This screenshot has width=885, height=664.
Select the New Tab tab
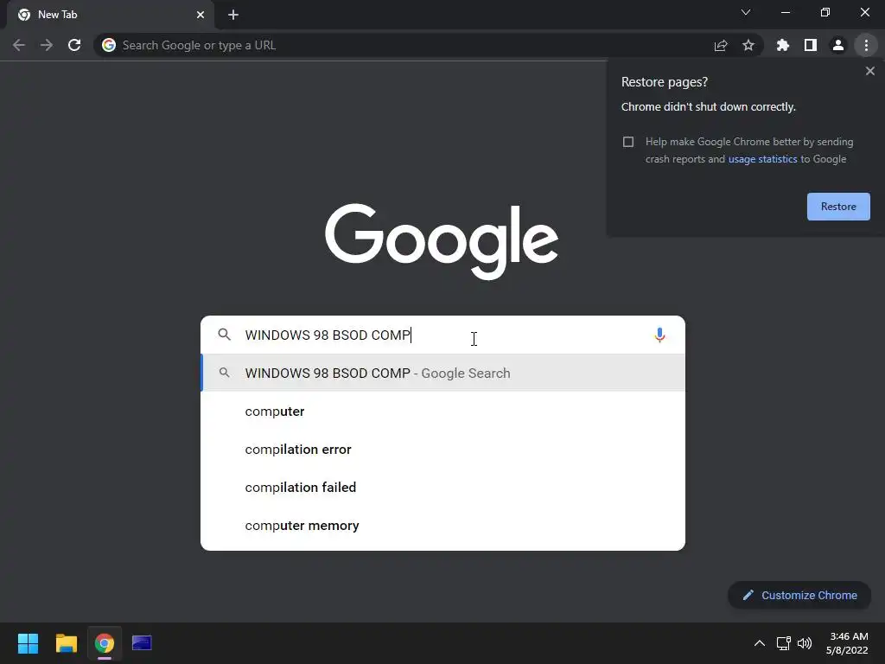tap(110, 15)
